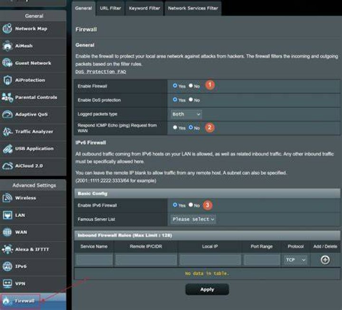
Task: Go to the WAN settings label
Action: coord(21,232)
